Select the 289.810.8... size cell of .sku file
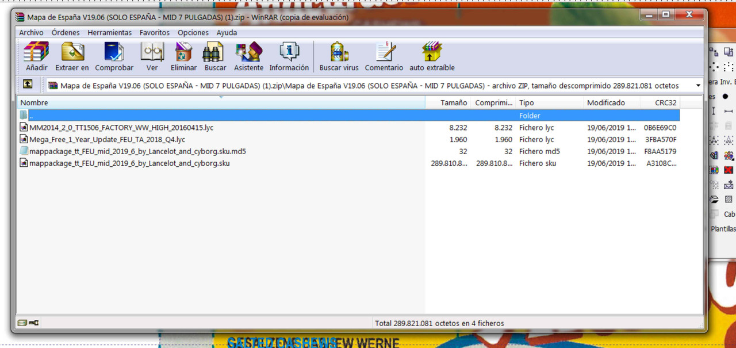Screen dimensions: 736x348 (x=449, y=163)
